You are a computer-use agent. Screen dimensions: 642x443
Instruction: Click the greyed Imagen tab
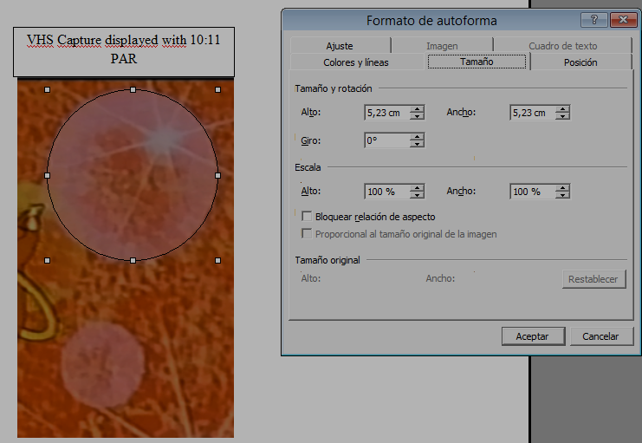(x=442, y=45)
